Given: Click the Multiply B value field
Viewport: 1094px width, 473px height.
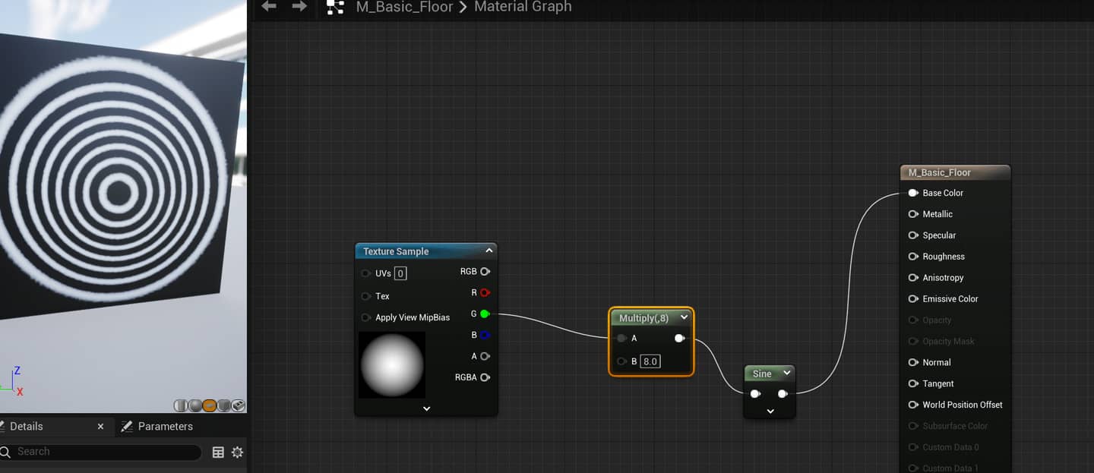Looking at the screenshot, I should coord(650,361).
